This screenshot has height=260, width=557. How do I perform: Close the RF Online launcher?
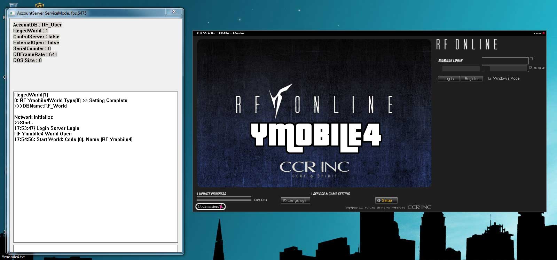point(539,33)
